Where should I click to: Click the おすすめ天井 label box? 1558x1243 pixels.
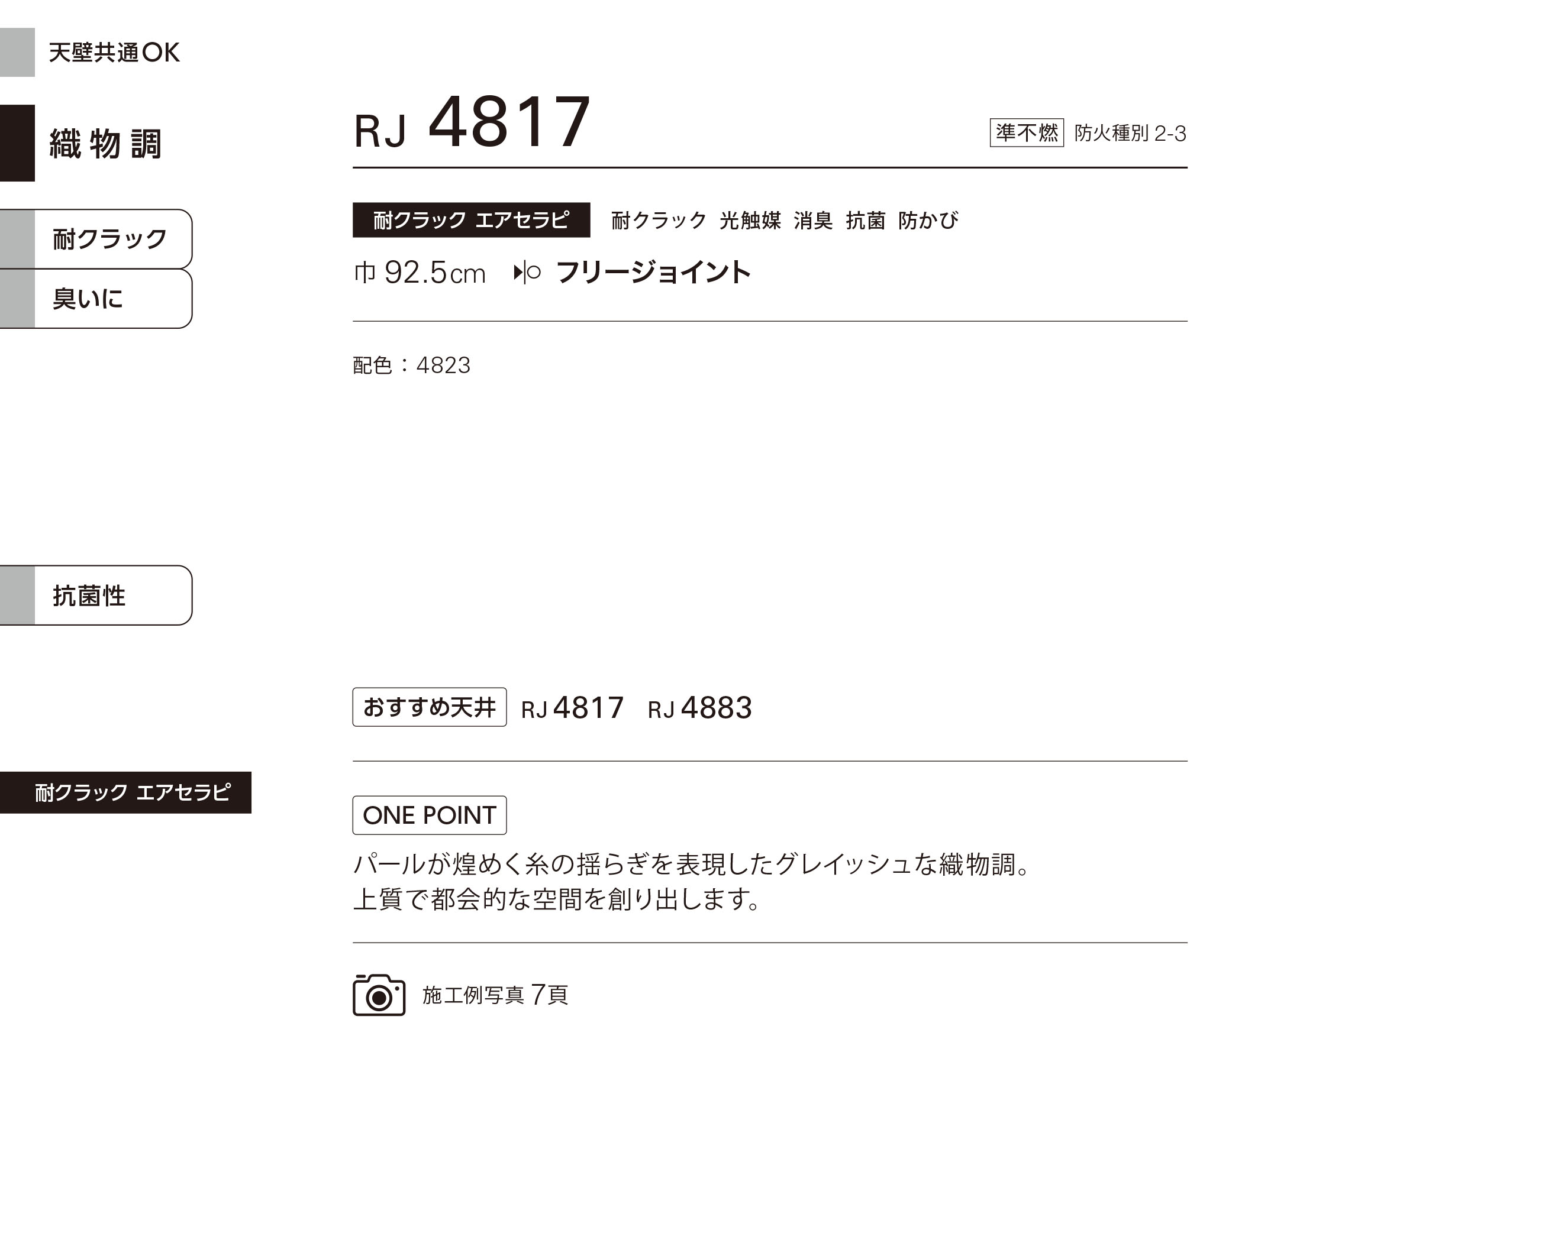click(429, 707)
